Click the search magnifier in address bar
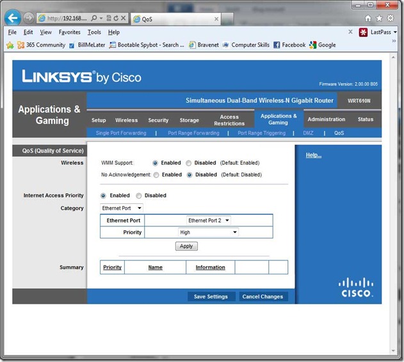404x362 pixels. tap(94, 18)
